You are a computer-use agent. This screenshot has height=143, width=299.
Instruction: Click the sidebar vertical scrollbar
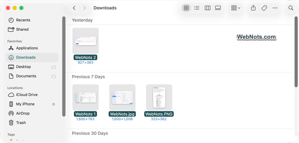tap(64, 66)
